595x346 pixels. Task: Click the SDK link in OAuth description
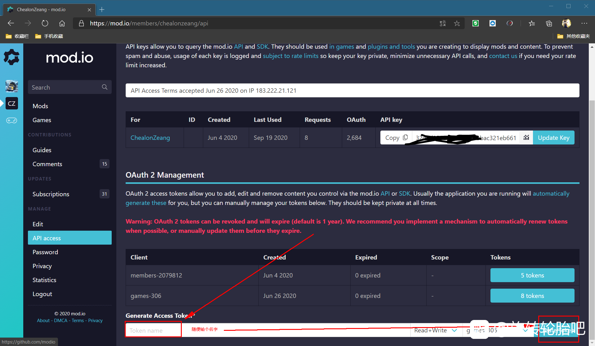pyautogui.click(x=405, y=193)
